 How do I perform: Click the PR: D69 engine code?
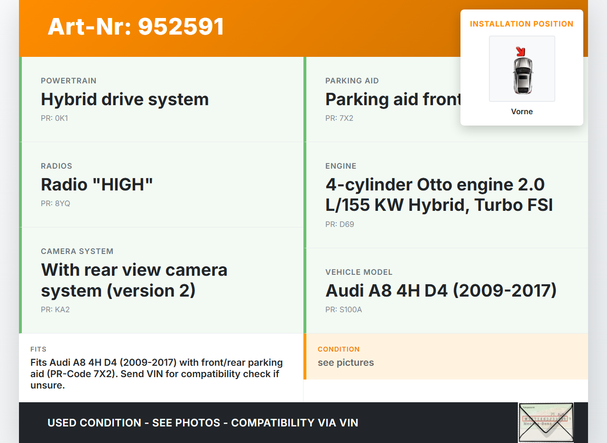340,224
